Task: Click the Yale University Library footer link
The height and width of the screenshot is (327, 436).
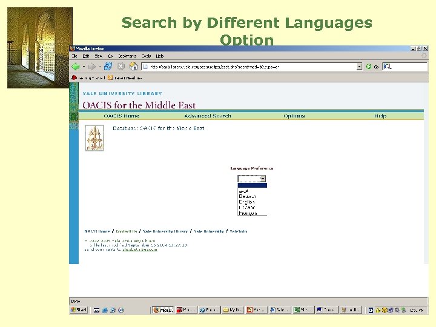Action: click(x=165, y=231)
